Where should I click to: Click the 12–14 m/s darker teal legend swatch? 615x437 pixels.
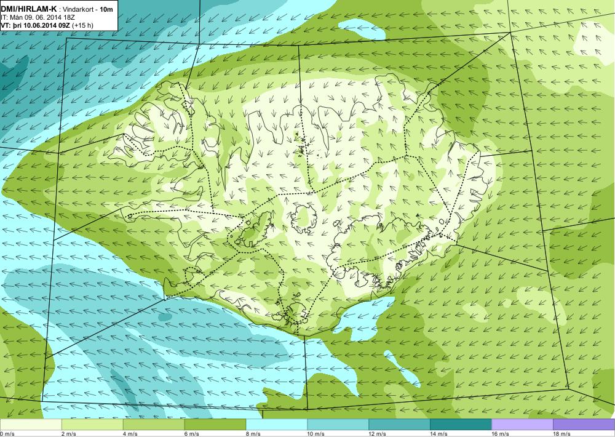point(399,425)
